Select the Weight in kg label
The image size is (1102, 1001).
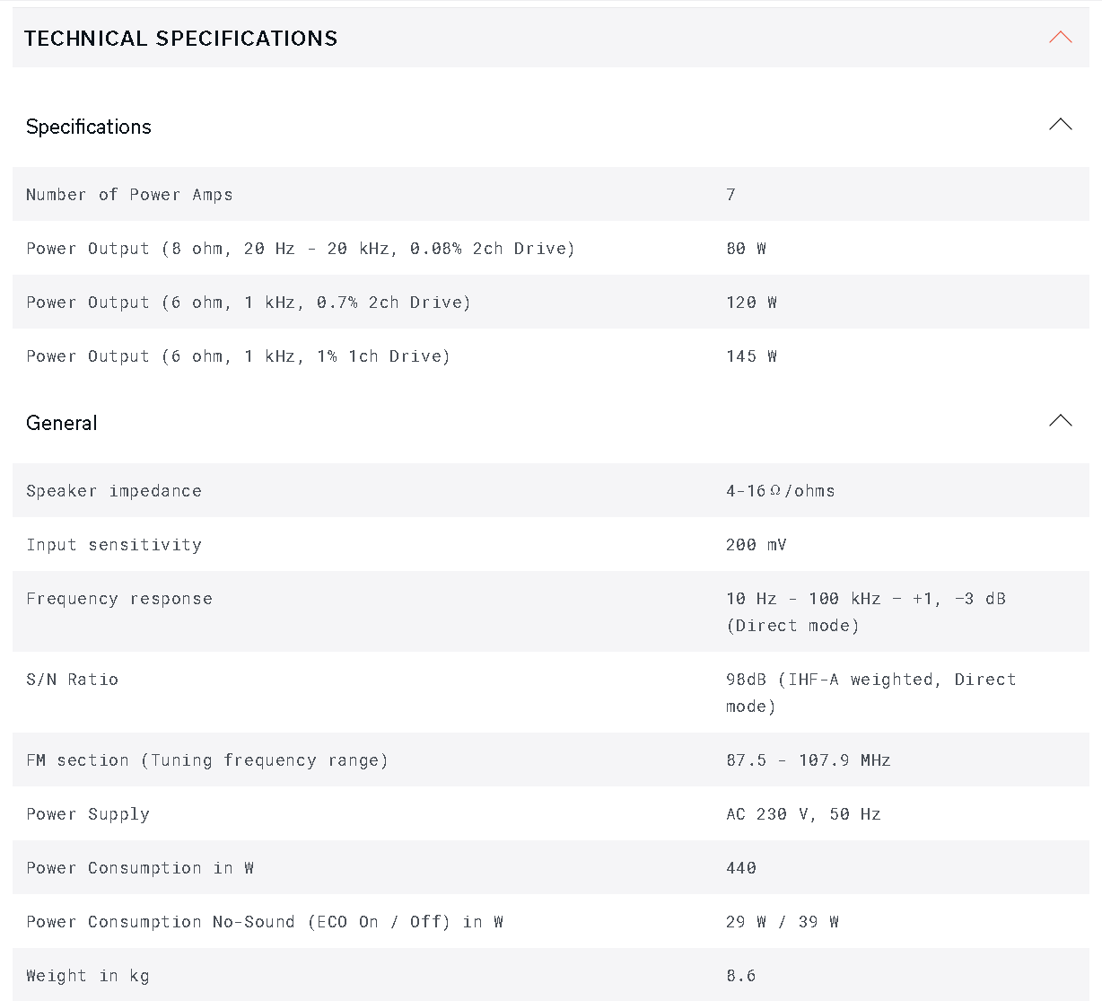(88, 976)
